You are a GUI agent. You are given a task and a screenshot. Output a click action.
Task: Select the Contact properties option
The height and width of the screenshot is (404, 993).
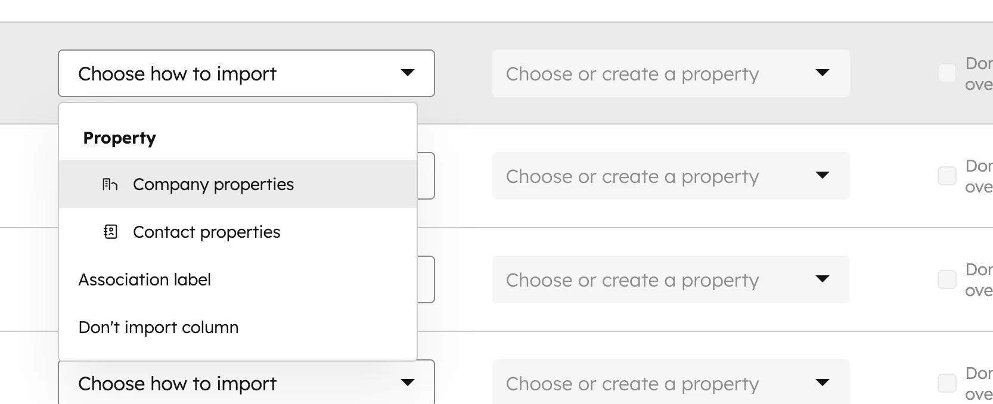coord(207,232)
